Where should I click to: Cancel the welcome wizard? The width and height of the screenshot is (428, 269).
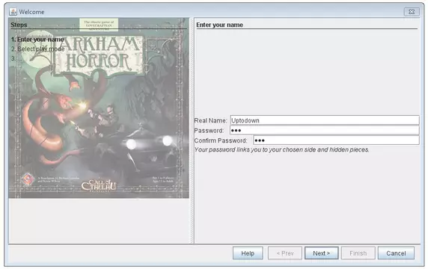[396, 253]
